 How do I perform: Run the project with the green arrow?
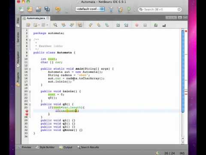(129, 9)
